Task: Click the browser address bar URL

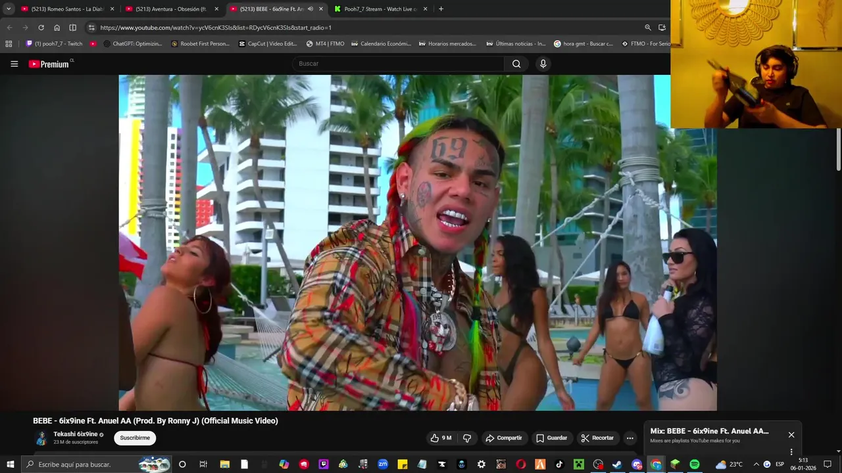Action: tap(216, 28)
